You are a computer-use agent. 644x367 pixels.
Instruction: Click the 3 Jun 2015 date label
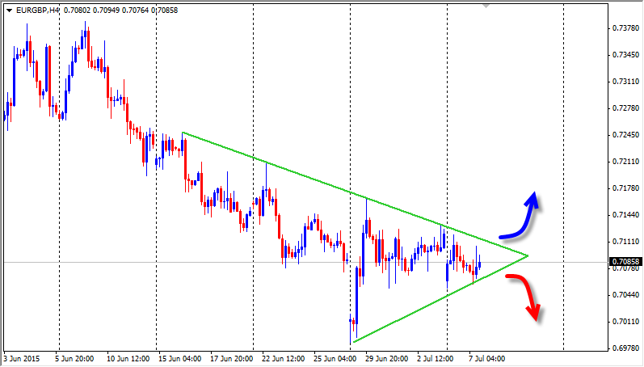tap(21, 359)
